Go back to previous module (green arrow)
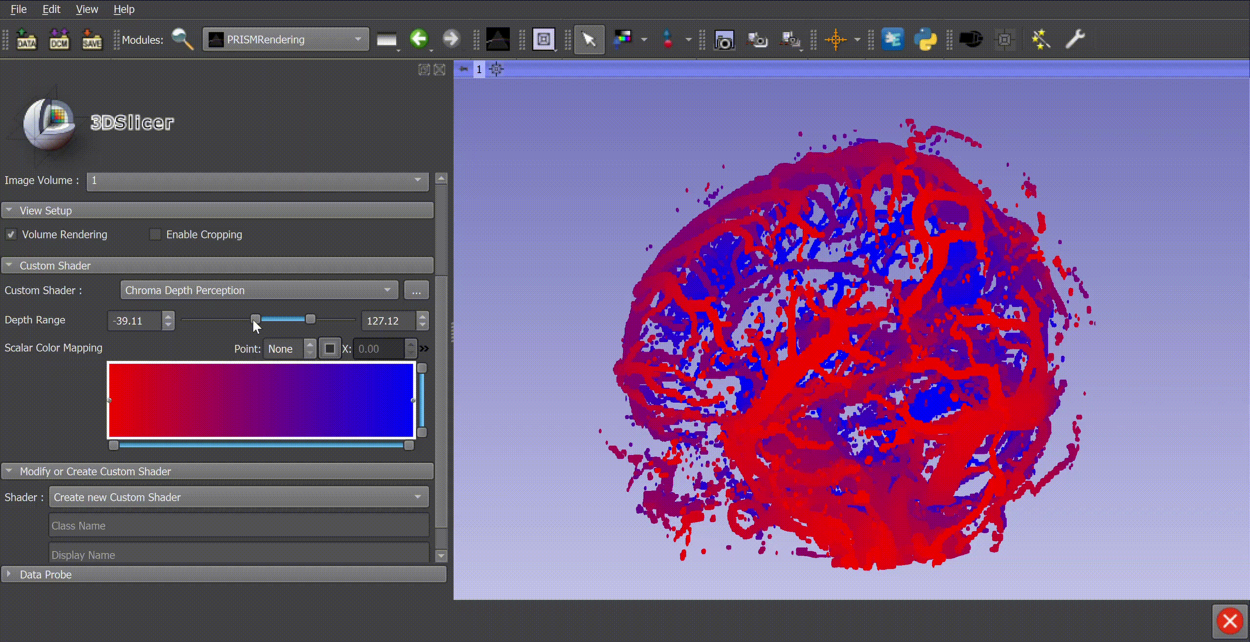Screen dimensions: 1250x642 pyautogui.click(x=419, y=39)
